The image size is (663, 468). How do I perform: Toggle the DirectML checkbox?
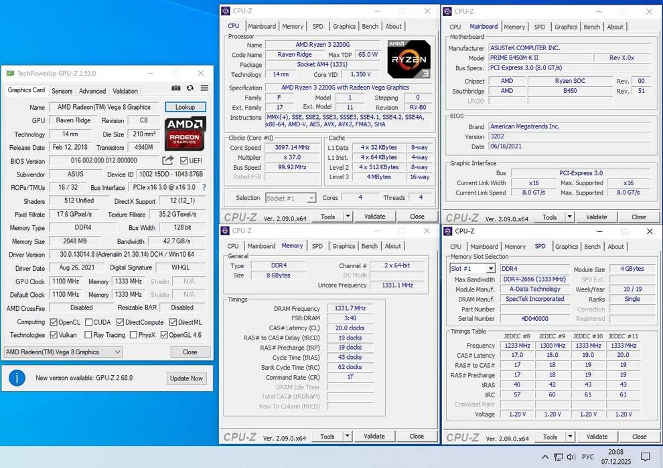pyautogui.click(x=173, y=322)
